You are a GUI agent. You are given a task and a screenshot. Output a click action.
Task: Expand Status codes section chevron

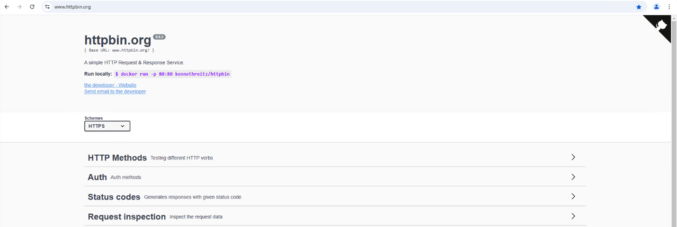(x=573, y=197)
